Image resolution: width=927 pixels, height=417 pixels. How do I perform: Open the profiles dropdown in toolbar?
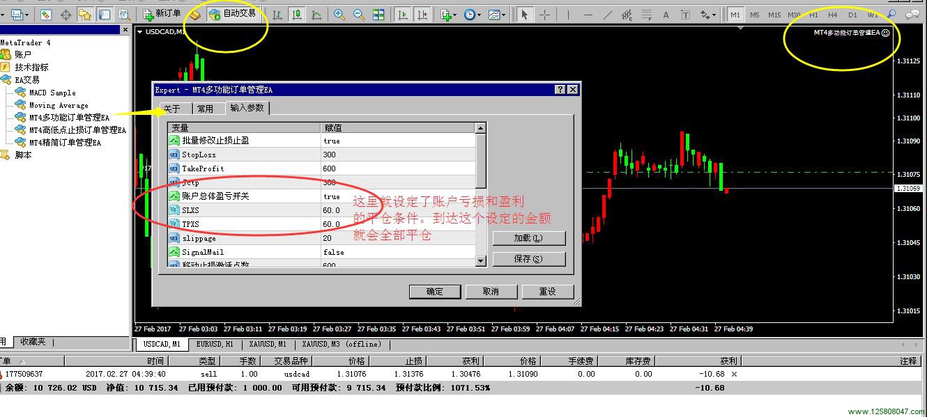coord(17,14)
